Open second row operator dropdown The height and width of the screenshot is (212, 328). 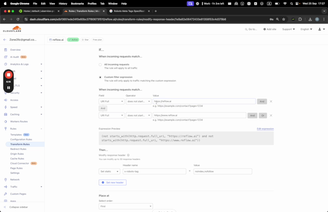click(138, 115)
